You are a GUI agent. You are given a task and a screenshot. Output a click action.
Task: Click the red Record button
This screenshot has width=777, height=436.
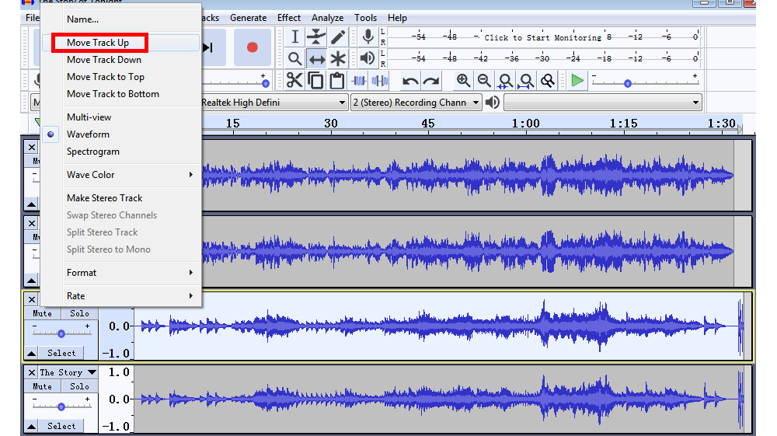coord(253,47)
